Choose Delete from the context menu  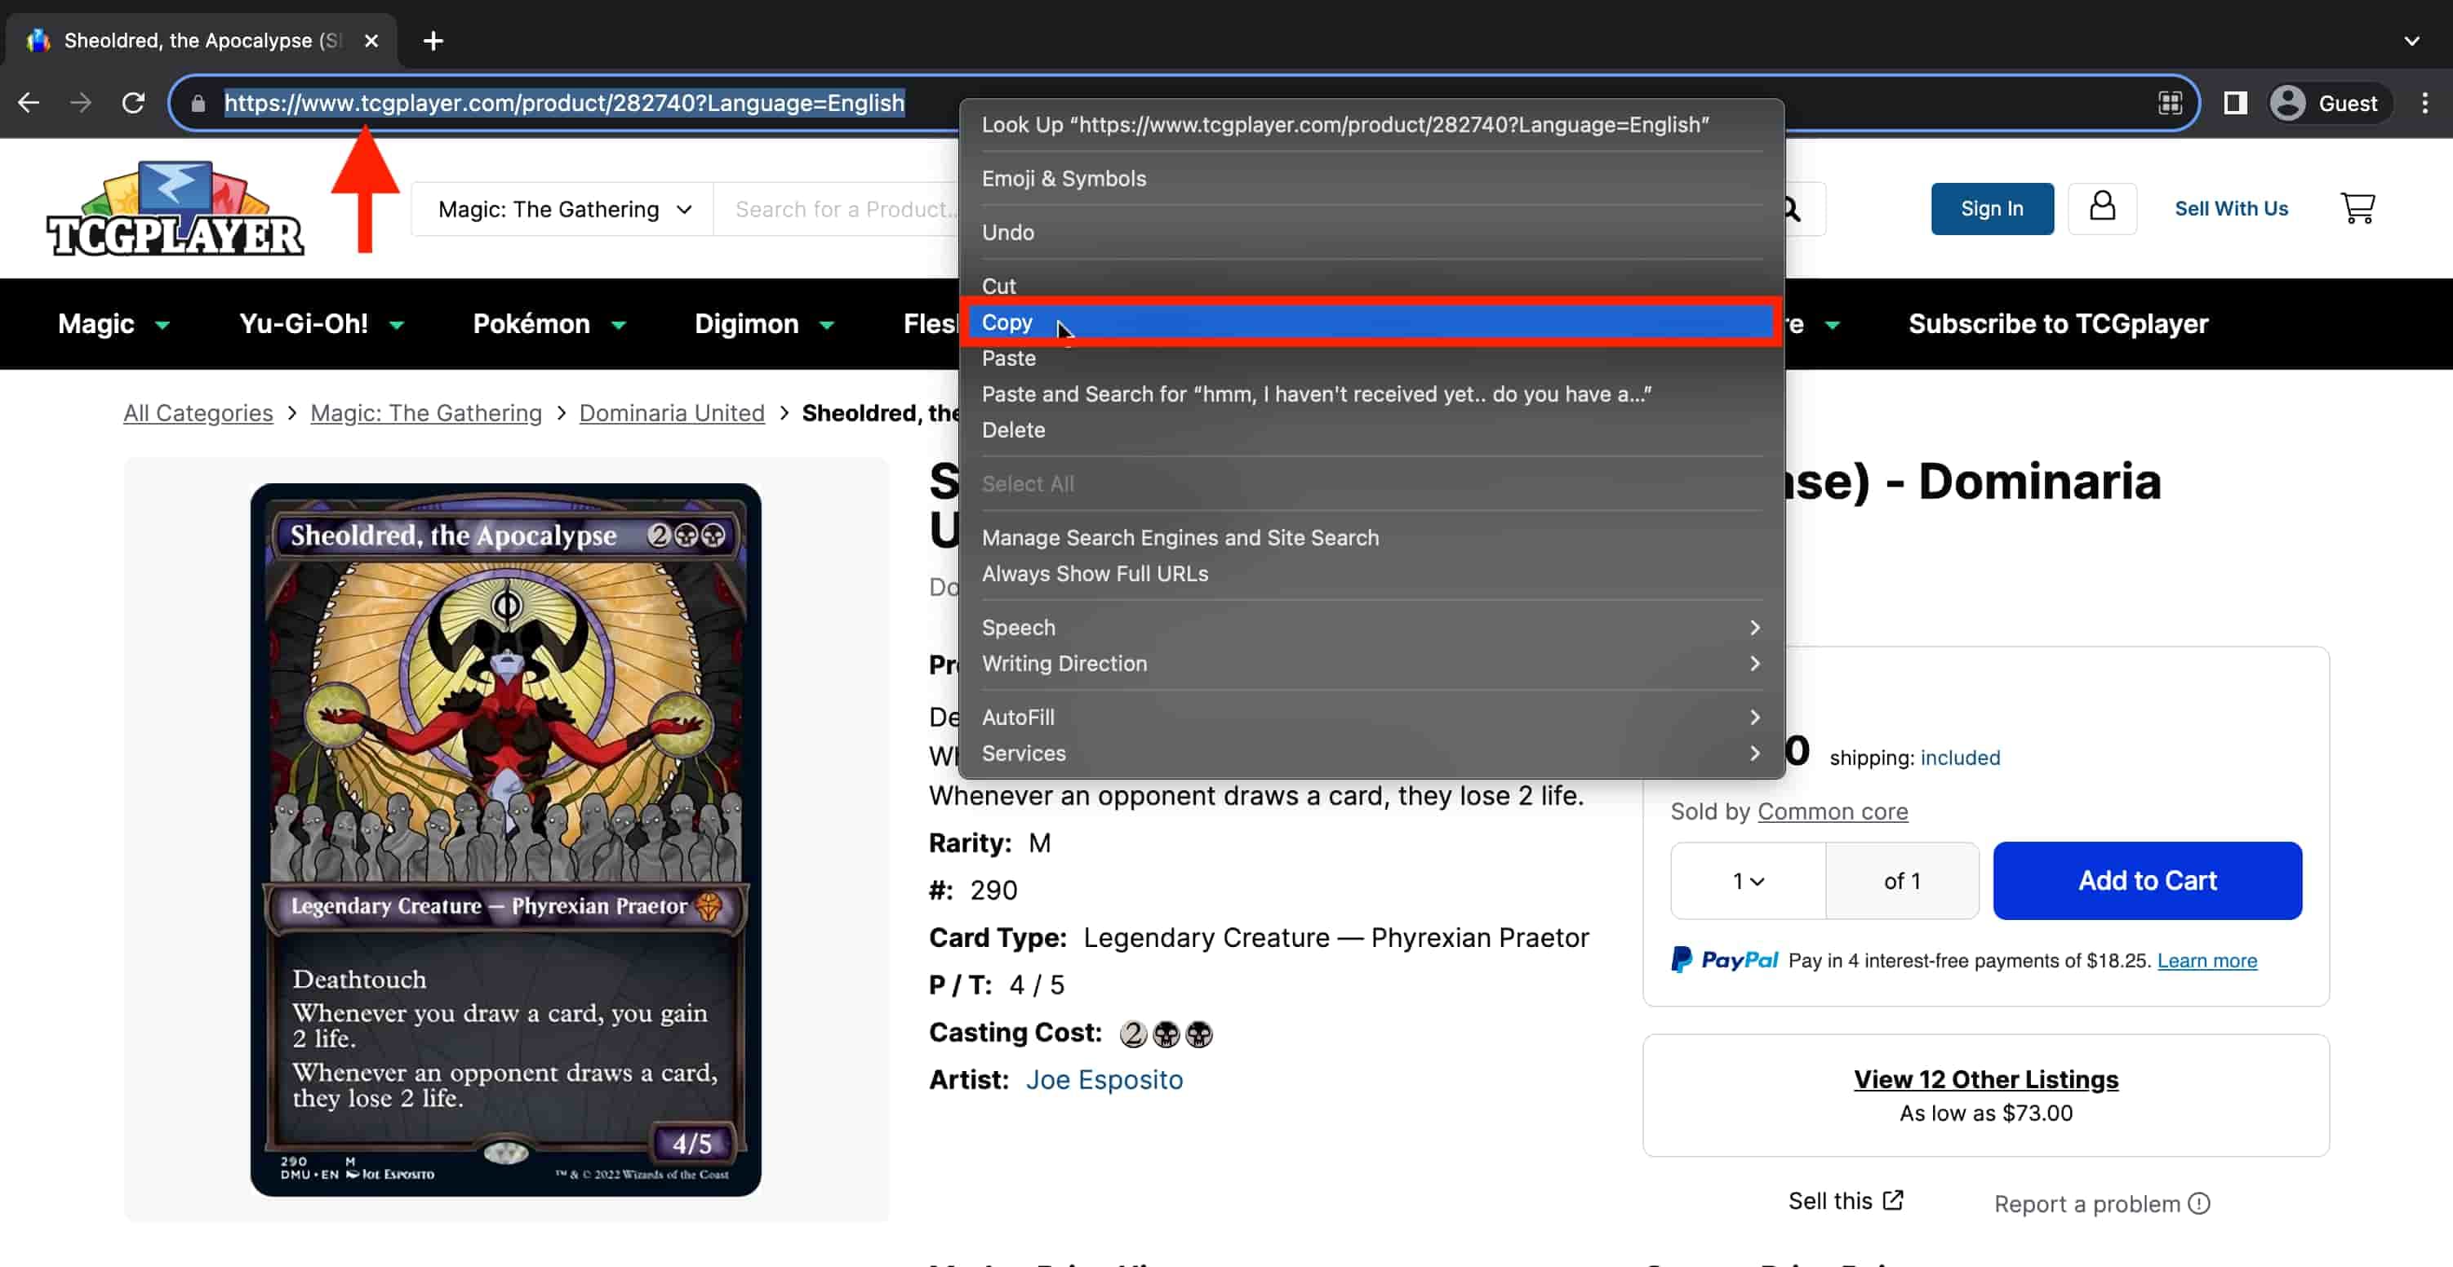point(1371,430)
